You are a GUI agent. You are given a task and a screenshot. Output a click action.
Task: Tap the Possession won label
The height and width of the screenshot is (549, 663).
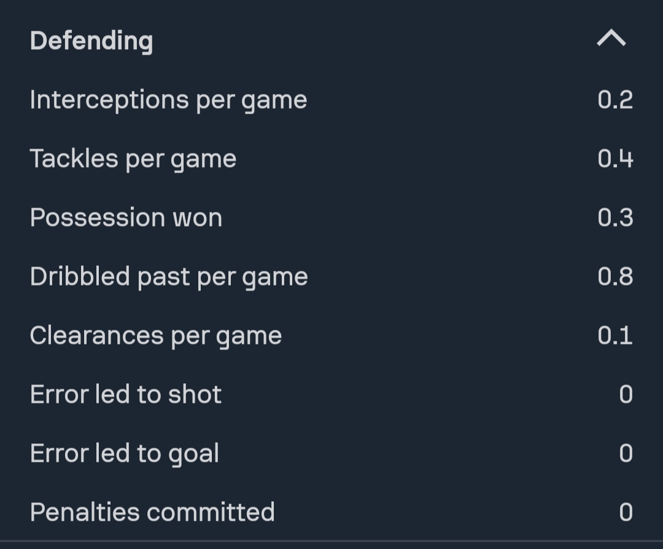tap(126, 217)
